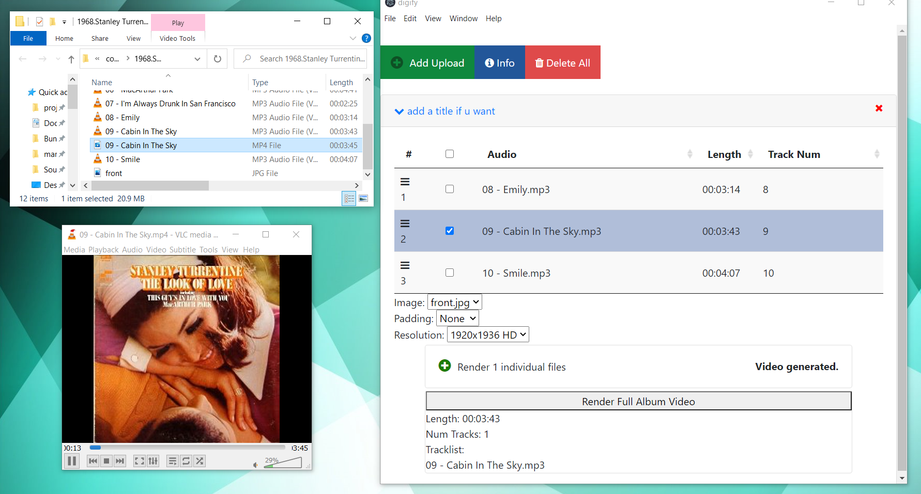Open VLC Media menu

click(74, 249)
